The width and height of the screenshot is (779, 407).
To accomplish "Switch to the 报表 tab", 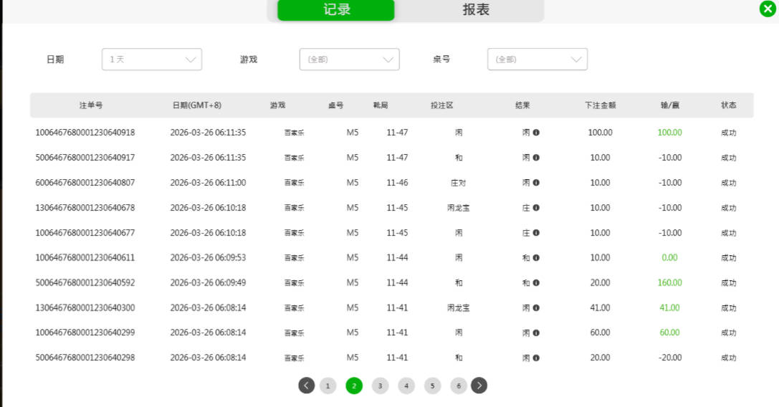I will tap(476, 10).
